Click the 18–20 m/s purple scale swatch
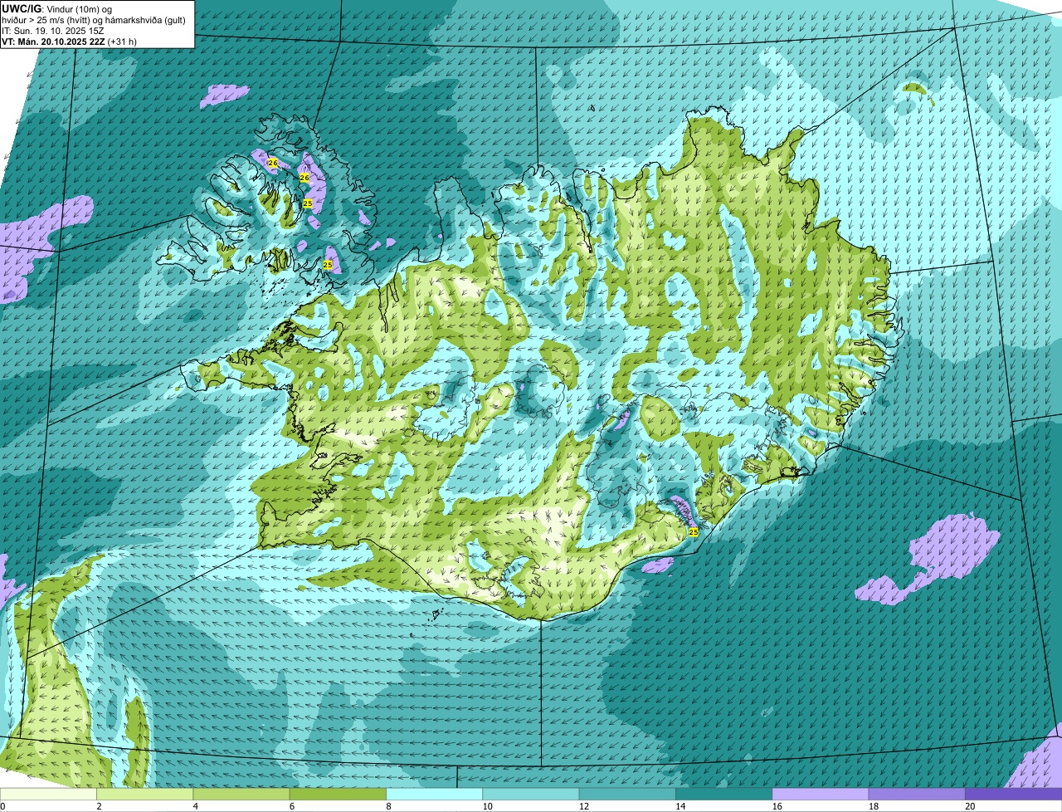 tap(916, 794)
